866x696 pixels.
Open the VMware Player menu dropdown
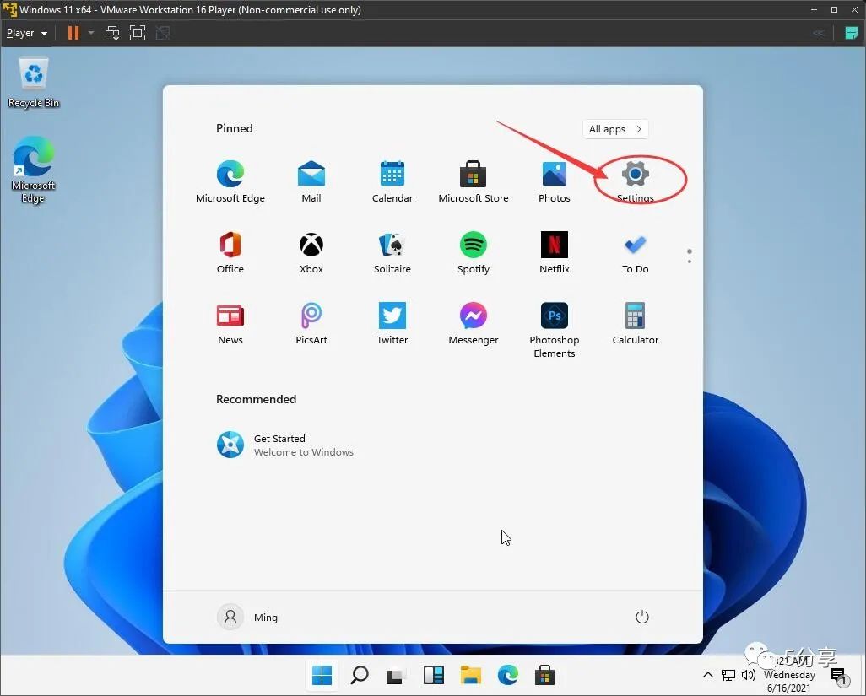pyautogui.click(x=26, y=33)
